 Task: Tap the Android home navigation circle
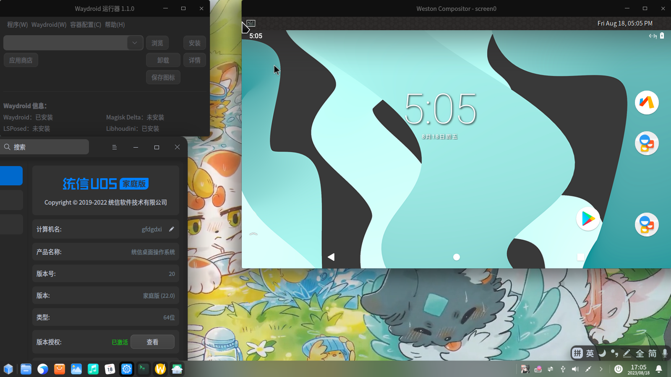[457, 257]
